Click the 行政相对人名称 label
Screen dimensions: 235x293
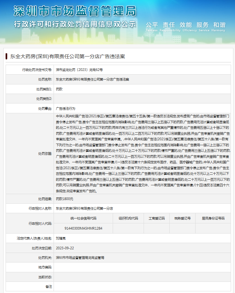(40, 208)
